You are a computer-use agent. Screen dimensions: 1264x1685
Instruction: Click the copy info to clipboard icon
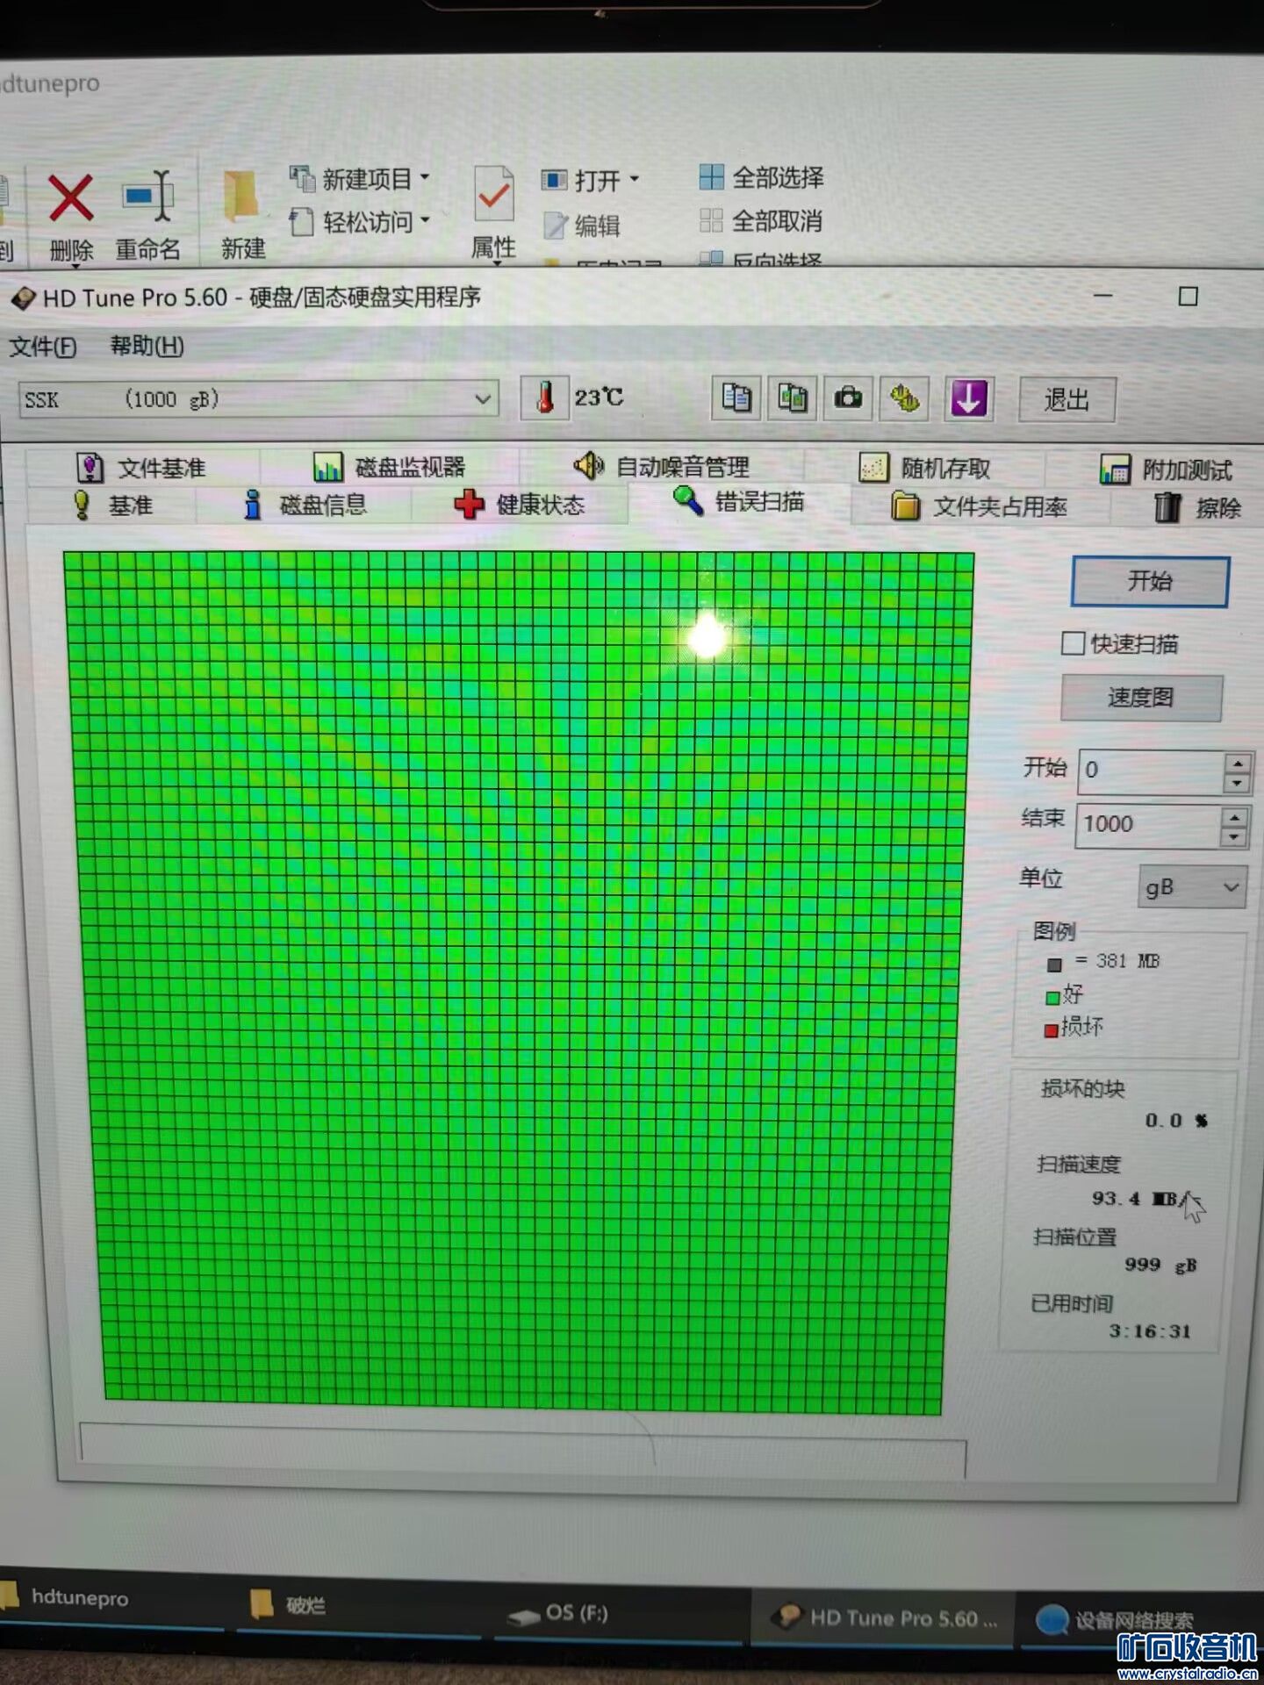point(736,398)
